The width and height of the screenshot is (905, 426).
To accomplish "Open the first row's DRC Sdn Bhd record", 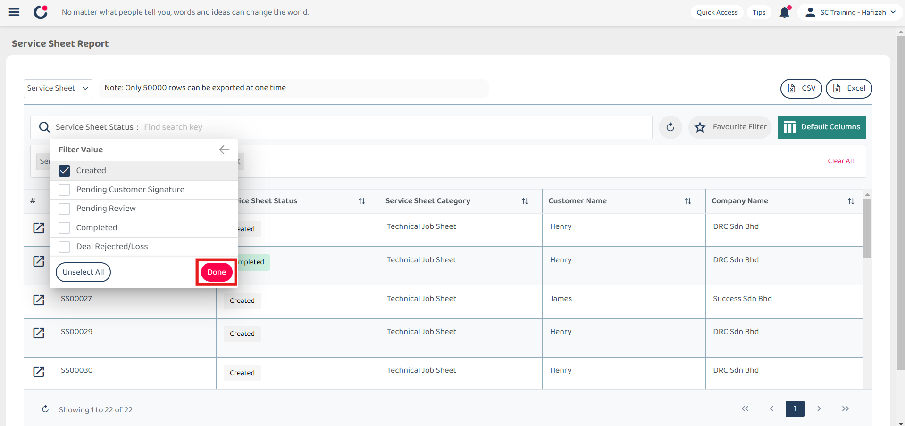I will tap(39, 228).
